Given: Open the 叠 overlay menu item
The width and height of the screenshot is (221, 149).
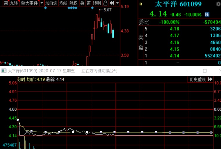Looking at the screenshot, I should click(82, 3).
